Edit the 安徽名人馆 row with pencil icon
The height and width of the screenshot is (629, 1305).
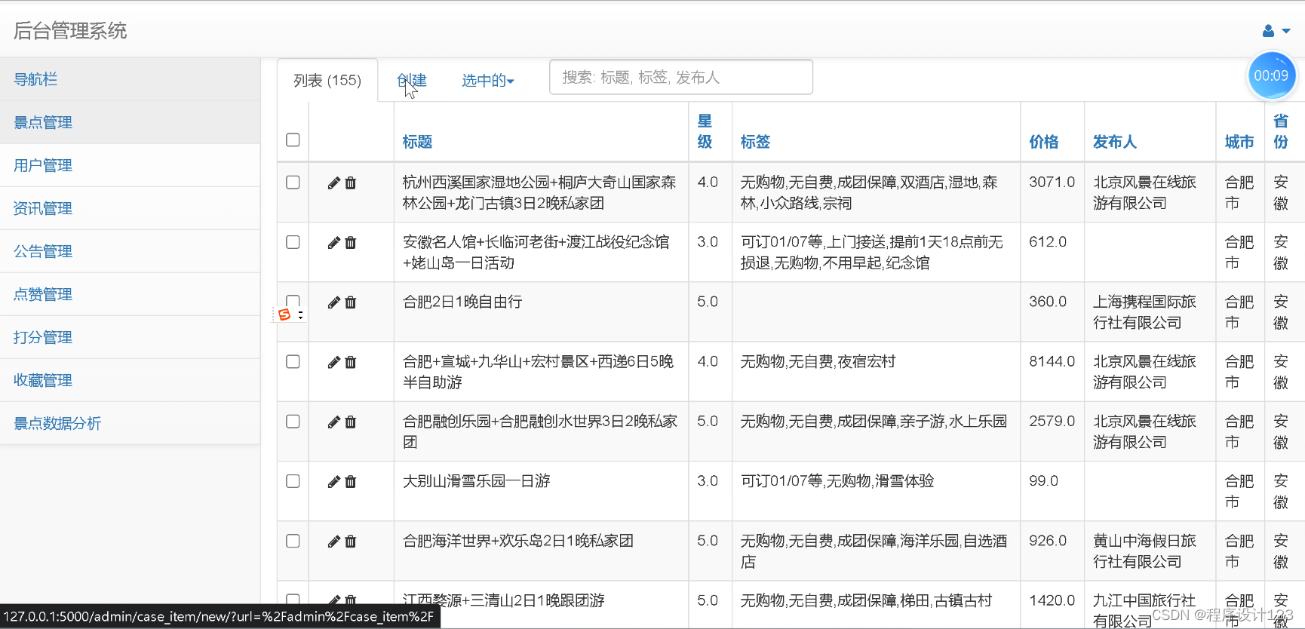[x=333, y=243]
